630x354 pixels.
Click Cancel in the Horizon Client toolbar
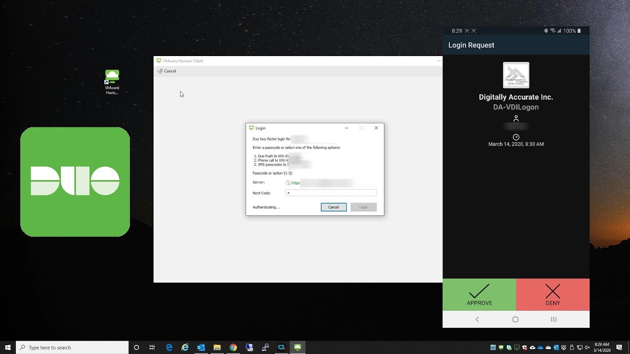(167, 71)
